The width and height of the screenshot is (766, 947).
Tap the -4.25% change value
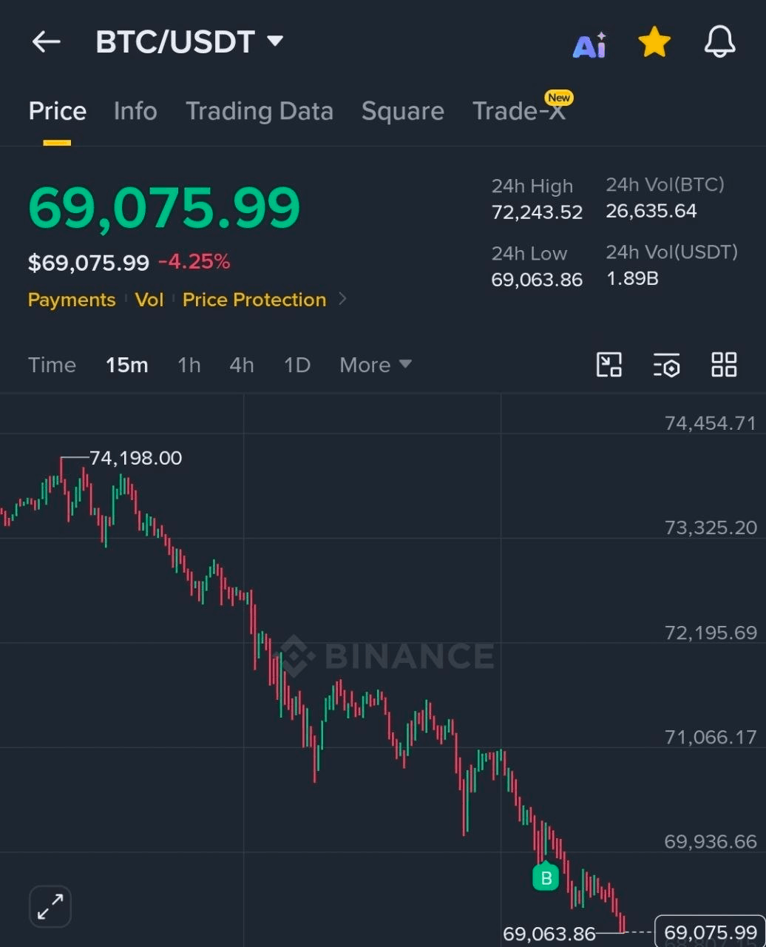coord(194,261)
